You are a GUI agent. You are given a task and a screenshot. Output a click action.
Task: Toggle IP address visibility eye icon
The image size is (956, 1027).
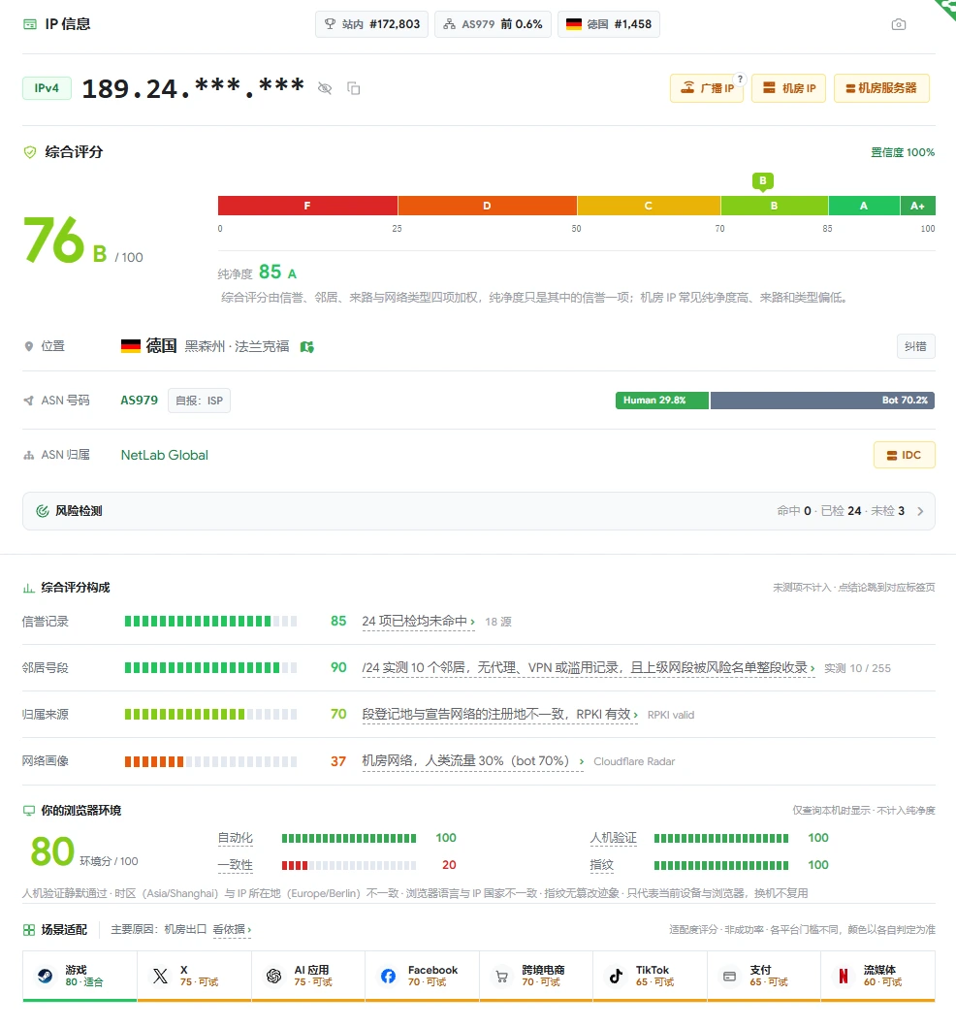tap(325, 88)
